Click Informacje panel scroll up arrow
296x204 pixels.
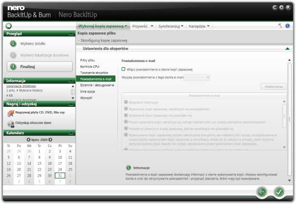click(x=73, y=86)
